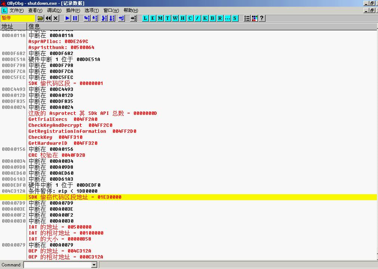Screen dimensions: 378x269
Task: Click the Help question mark icon
Action: pyautogui.click(x=262, y=18)
